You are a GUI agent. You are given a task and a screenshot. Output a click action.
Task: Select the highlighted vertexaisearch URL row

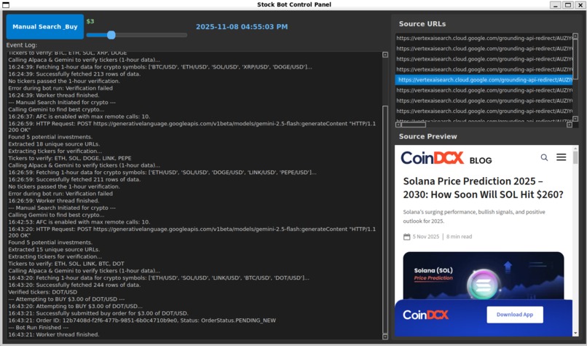(x=484, y=79)
